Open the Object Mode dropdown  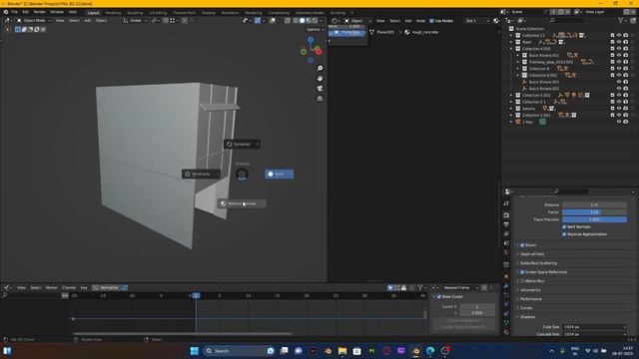[x=33, y=20]
